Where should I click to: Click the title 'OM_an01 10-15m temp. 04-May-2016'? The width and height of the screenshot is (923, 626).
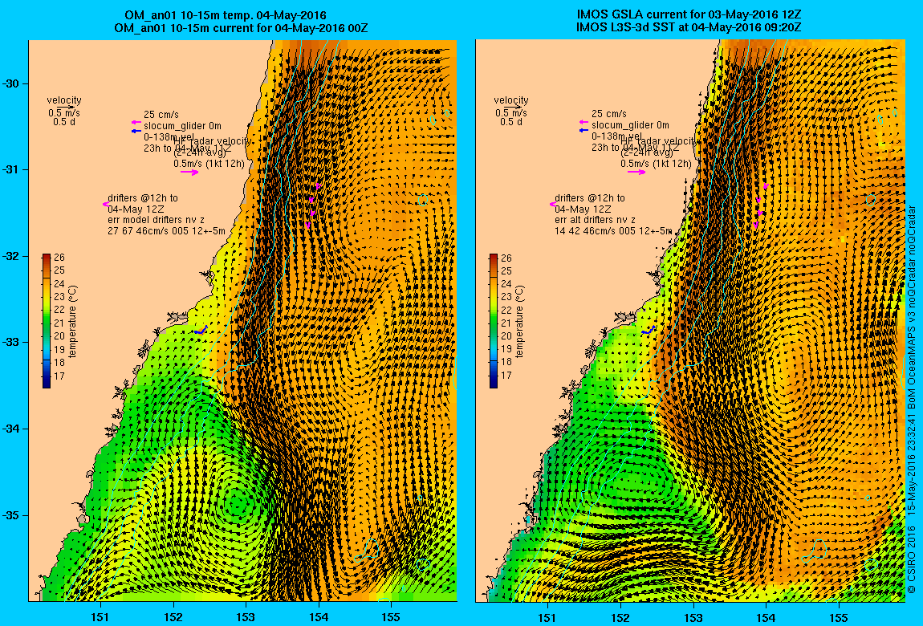click(226, 16)
